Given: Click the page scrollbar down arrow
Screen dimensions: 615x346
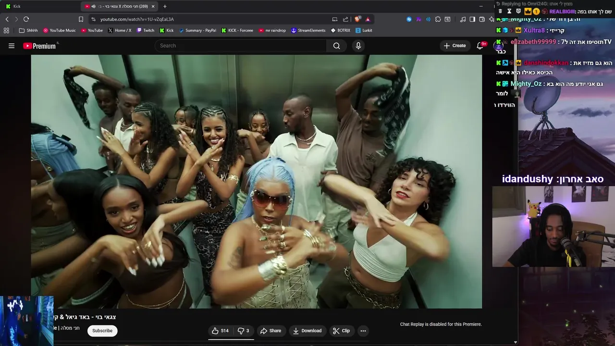Looking at the screenshot, I should point(515,342).
